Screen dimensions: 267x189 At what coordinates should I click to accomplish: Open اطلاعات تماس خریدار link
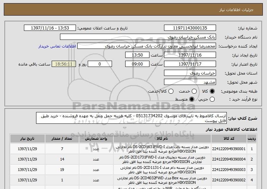[57, 46]
